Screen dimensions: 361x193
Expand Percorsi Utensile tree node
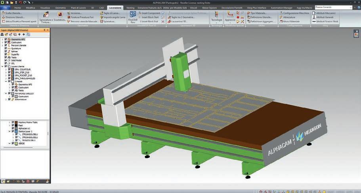2,45
